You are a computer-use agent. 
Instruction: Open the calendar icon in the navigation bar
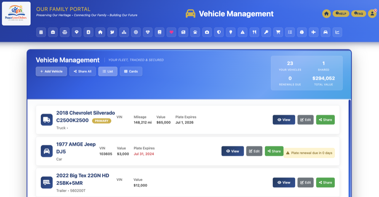41,32
